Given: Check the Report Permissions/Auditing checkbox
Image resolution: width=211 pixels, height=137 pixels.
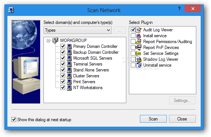Looking at the screenshot, I should pyautogui.click(x=133, y=42).
